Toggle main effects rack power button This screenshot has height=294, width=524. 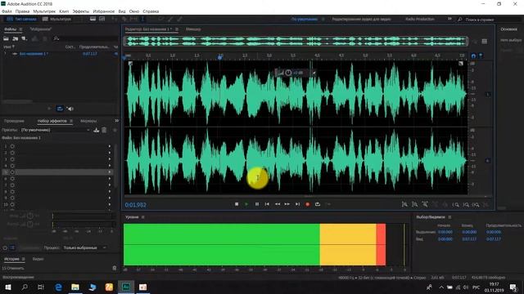click(x=5, y=248)
